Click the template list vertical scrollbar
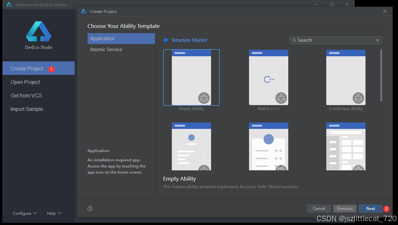The width and height of the screenshot is (398, 225). tap(381, 75)
